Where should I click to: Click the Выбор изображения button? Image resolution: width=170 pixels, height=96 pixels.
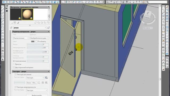click(37, 95)
